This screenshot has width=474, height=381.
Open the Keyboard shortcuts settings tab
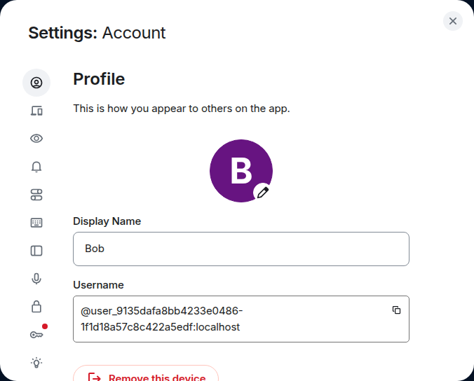(x=36, y=223)
